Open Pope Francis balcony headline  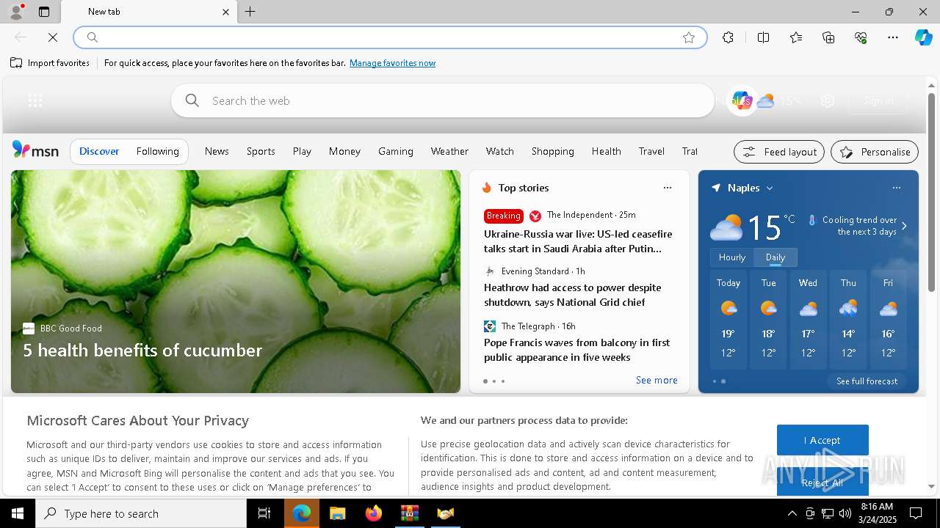577,350
